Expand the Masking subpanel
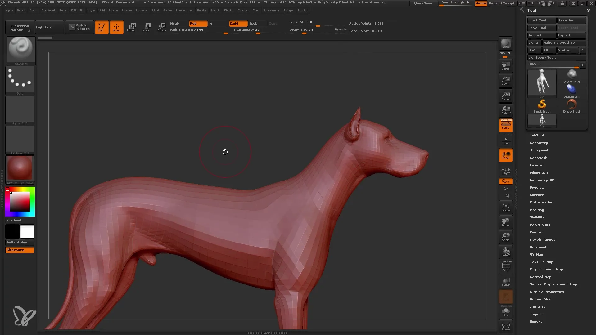Image resolution: width=596 pixels, height=335 pixels. 537,209
